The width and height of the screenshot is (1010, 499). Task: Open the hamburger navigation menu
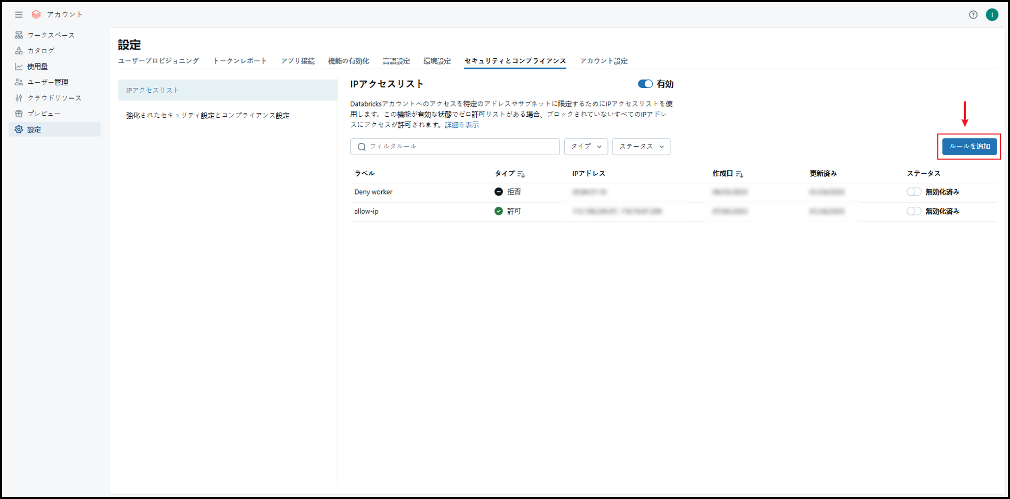point(19,14)
